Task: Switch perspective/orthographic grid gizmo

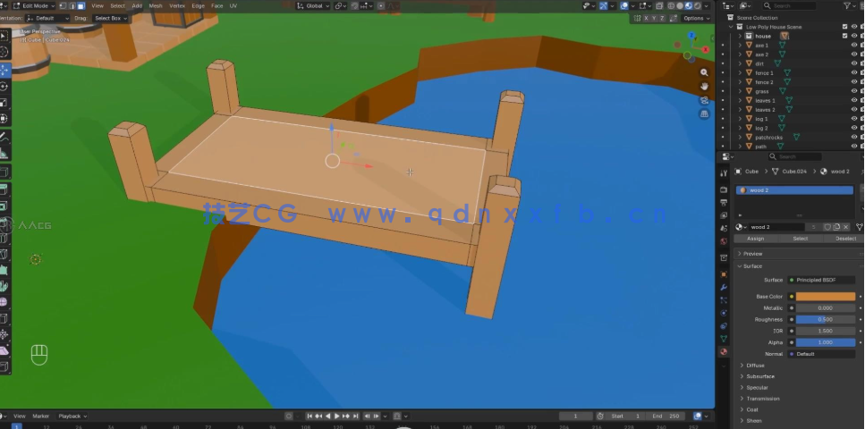Action: tap(705, 114)
